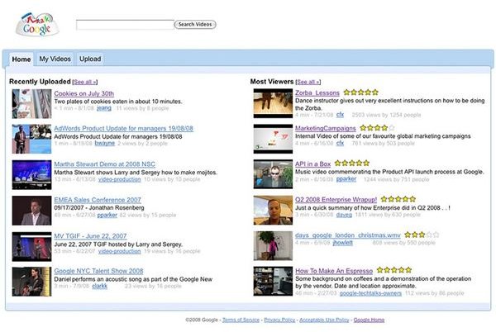Screen dimensions: 496x332
Task: Click the Zorba_Lessons thumbnail
Action: [273, 103]
